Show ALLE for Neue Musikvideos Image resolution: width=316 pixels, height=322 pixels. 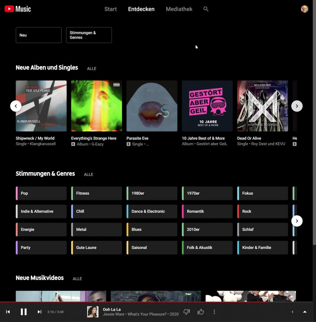tap(77, 279)
